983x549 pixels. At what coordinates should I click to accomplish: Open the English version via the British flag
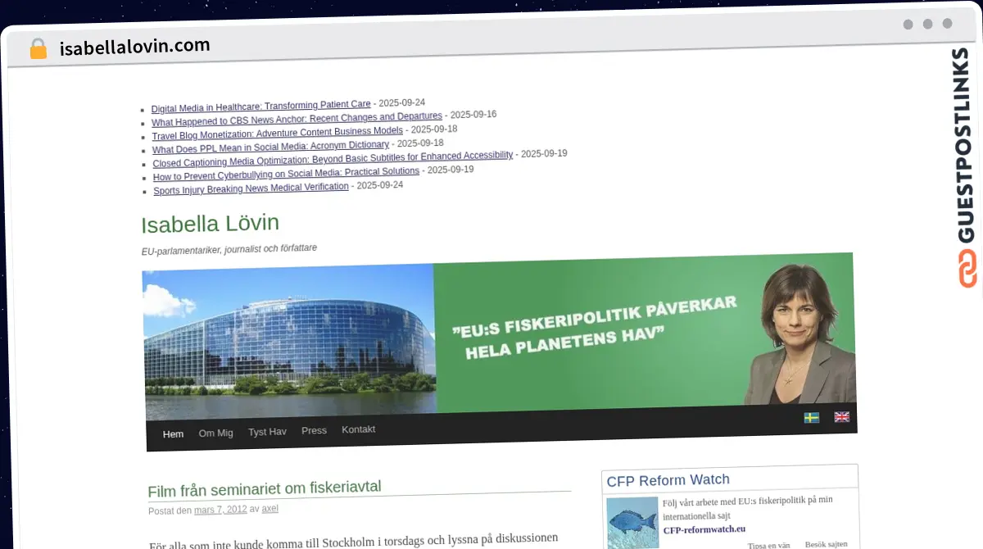point(841,417)
